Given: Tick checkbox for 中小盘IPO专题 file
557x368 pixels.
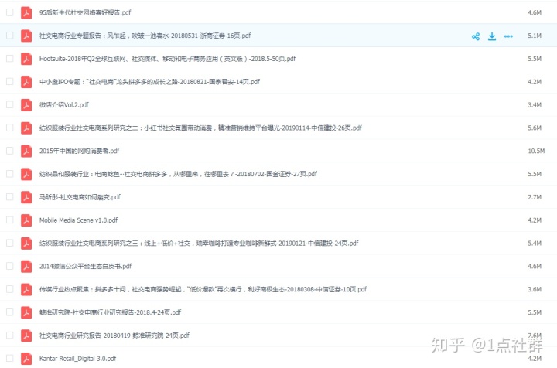Looking at the screenshot, I should (x=9, y=82).
